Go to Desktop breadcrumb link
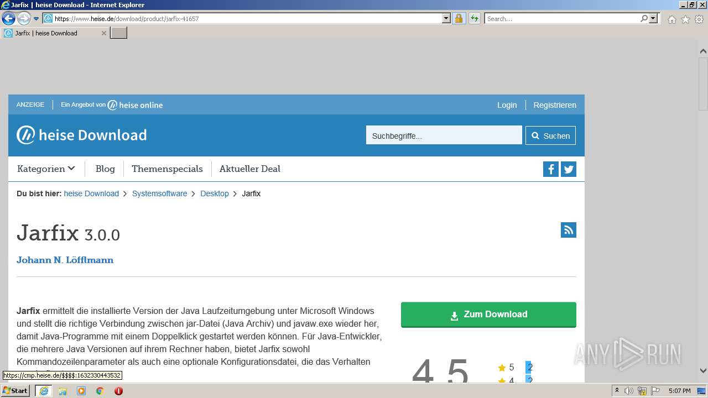The width and height of the screenshot is (708, 398). tap(215, 193)
